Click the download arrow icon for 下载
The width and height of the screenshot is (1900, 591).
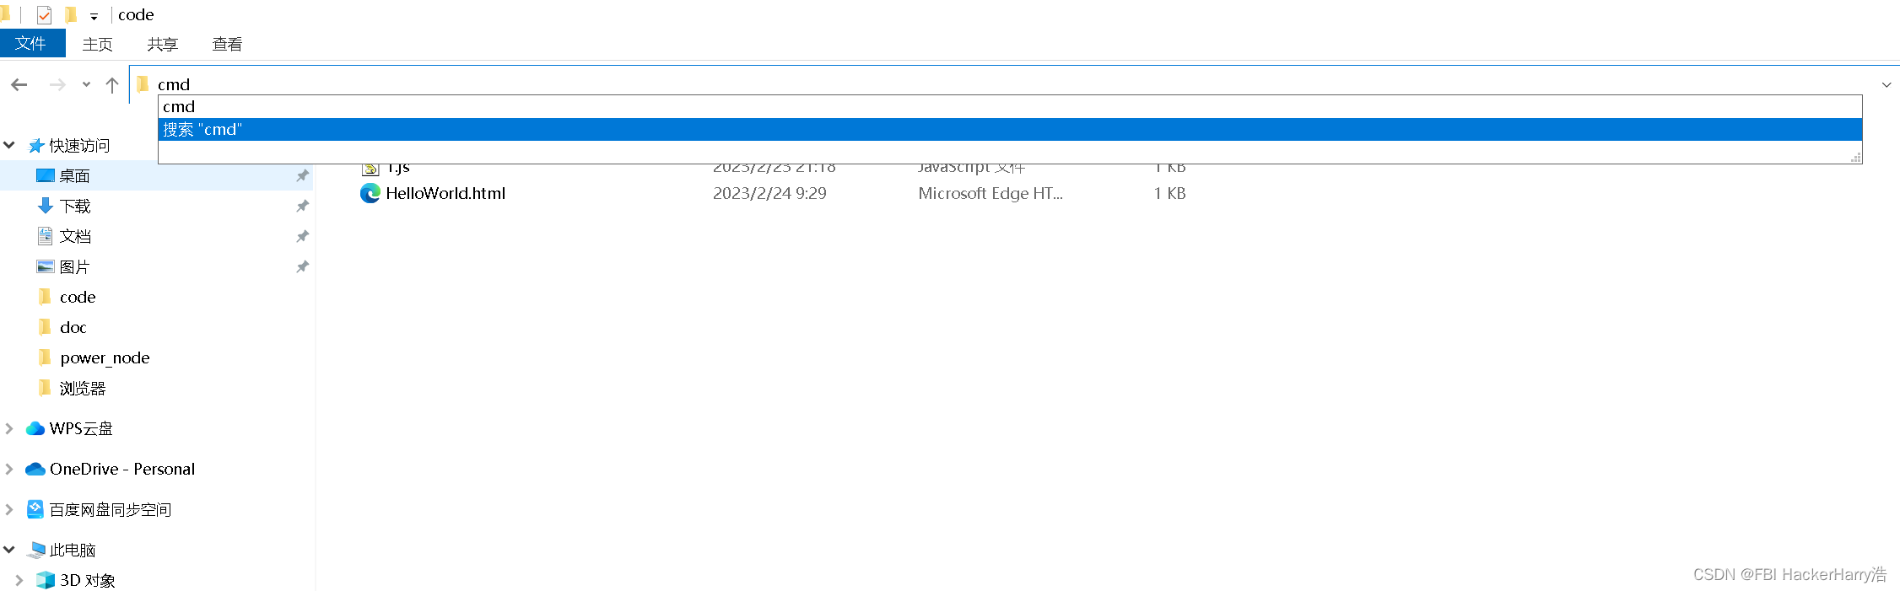click(46, 206)
